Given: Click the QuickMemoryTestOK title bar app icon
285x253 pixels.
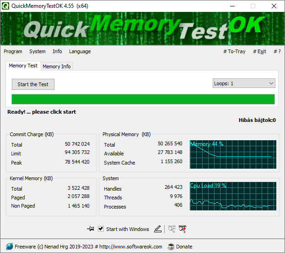Looking at the screenshot, I should click(5, 6).
